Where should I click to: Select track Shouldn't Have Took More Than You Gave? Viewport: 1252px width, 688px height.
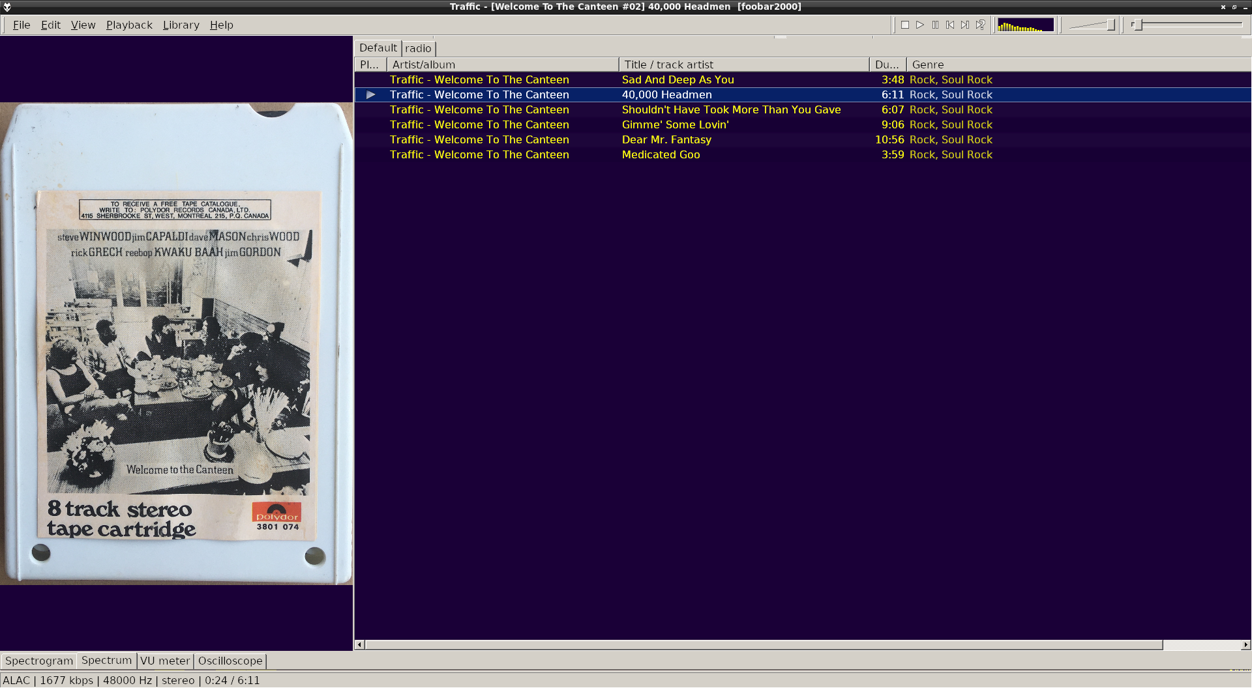803,109
